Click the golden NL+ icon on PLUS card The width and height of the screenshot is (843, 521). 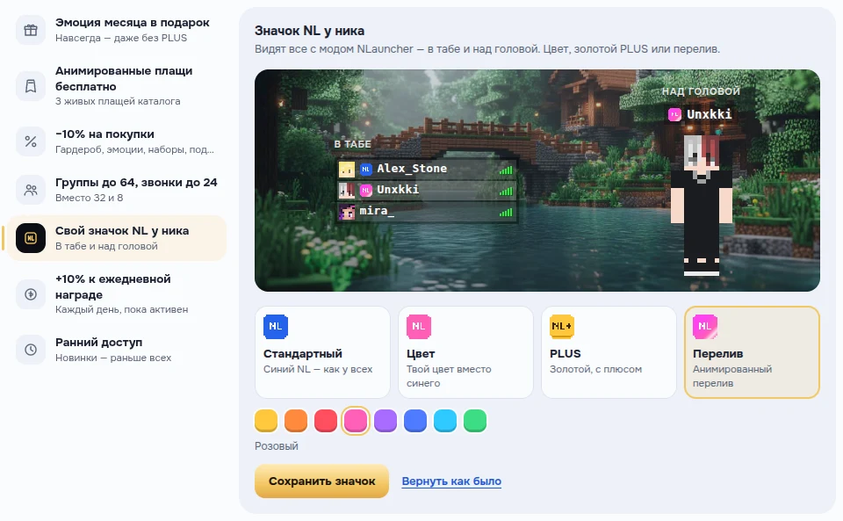(x=562, y=326)
